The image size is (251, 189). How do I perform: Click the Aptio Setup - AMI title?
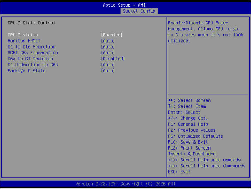pyautogui.click(x=124, y=5)
